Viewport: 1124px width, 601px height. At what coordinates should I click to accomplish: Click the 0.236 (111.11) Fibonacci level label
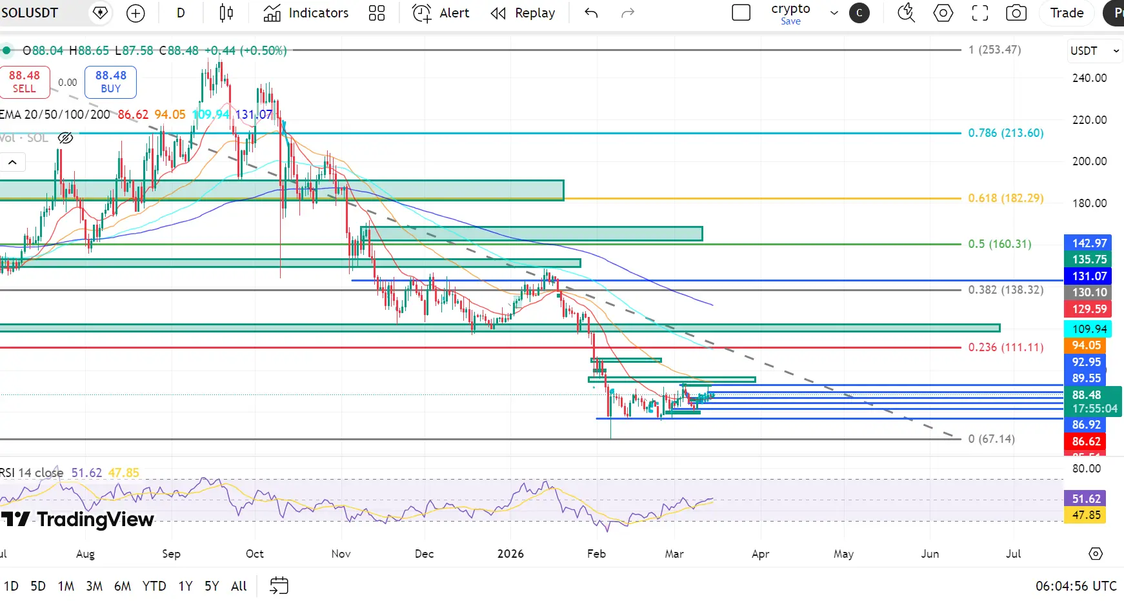pyautogui.click(x=1005, y=347)
